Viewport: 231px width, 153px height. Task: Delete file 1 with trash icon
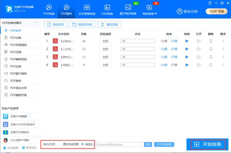pyautogui.click(x=211, y=41)
